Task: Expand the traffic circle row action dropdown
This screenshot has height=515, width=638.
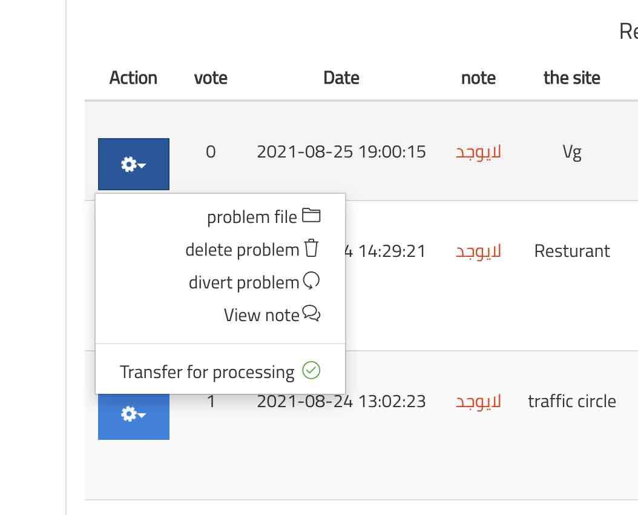Action: (142, 415)
